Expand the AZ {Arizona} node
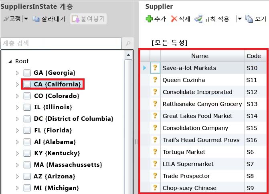The height and width of the screenshot is (194, 269). coord(17,176)
